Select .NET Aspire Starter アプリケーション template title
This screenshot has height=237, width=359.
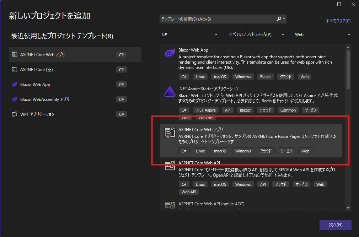coord(208,89)
